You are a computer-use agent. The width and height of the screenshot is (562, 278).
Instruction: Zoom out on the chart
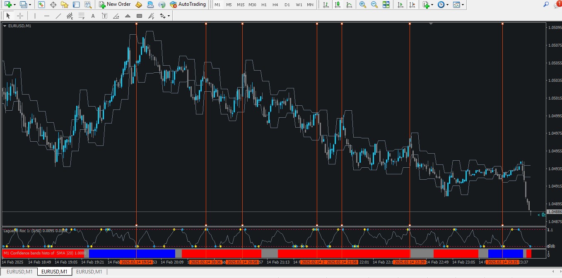(x=374, y=5)
